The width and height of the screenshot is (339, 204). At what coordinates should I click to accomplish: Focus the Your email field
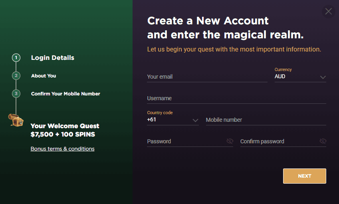tap(207, 77)
